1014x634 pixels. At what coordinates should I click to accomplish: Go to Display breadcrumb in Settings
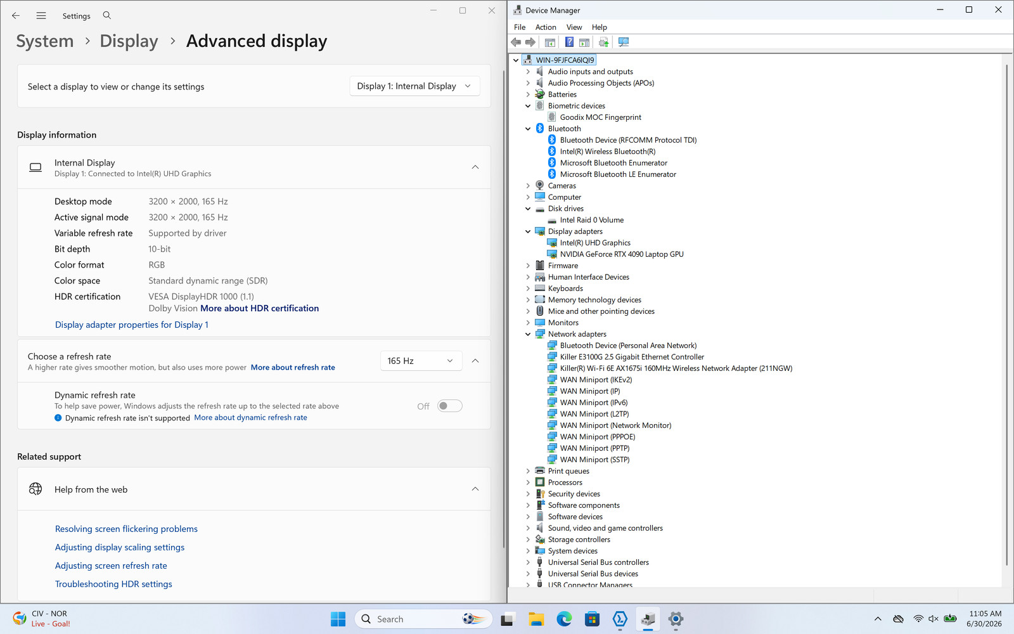[x=129, y=41]
